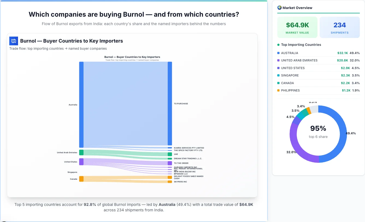Click the blue map icon beside the chart title

coord(13,41)
